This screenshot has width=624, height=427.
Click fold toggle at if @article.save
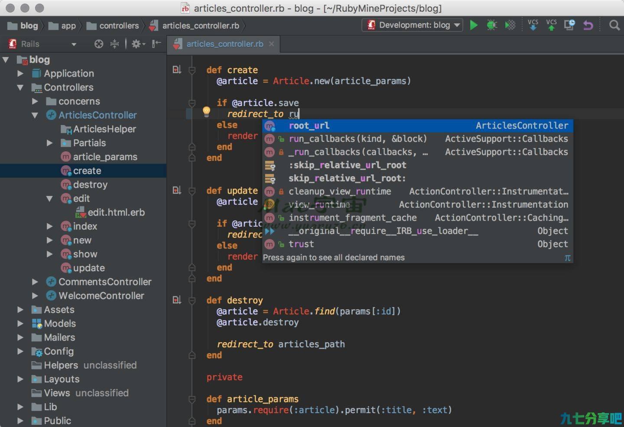(x=192, y=103)
